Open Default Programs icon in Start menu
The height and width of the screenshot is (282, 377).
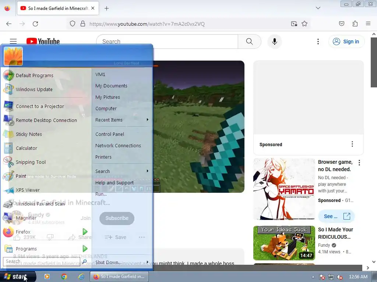(x=8, y=75)
